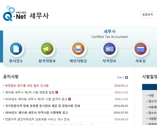
Task: Click the Q-Net logo
Action: point(14,13)
